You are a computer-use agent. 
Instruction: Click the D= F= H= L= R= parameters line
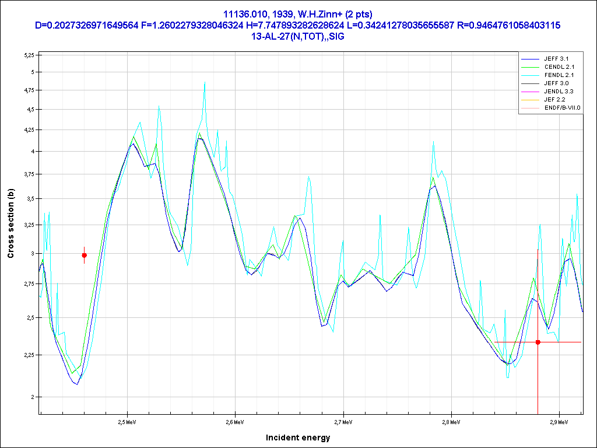coord(298,25)
